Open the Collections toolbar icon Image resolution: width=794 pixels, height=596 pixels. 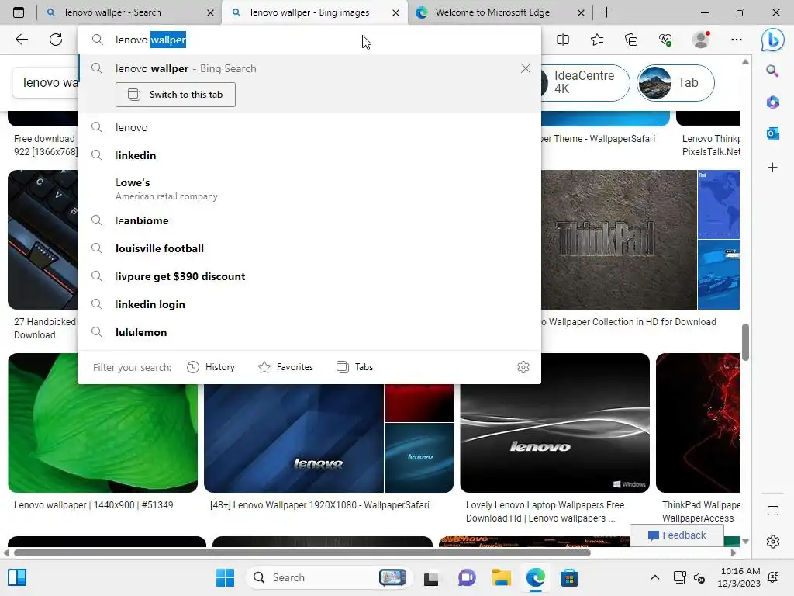(x=631, y=40)
